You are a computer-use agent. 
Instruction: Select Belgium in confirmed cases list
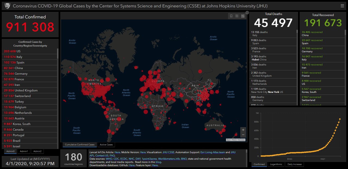pyautogui.click(x=30, y=107)
